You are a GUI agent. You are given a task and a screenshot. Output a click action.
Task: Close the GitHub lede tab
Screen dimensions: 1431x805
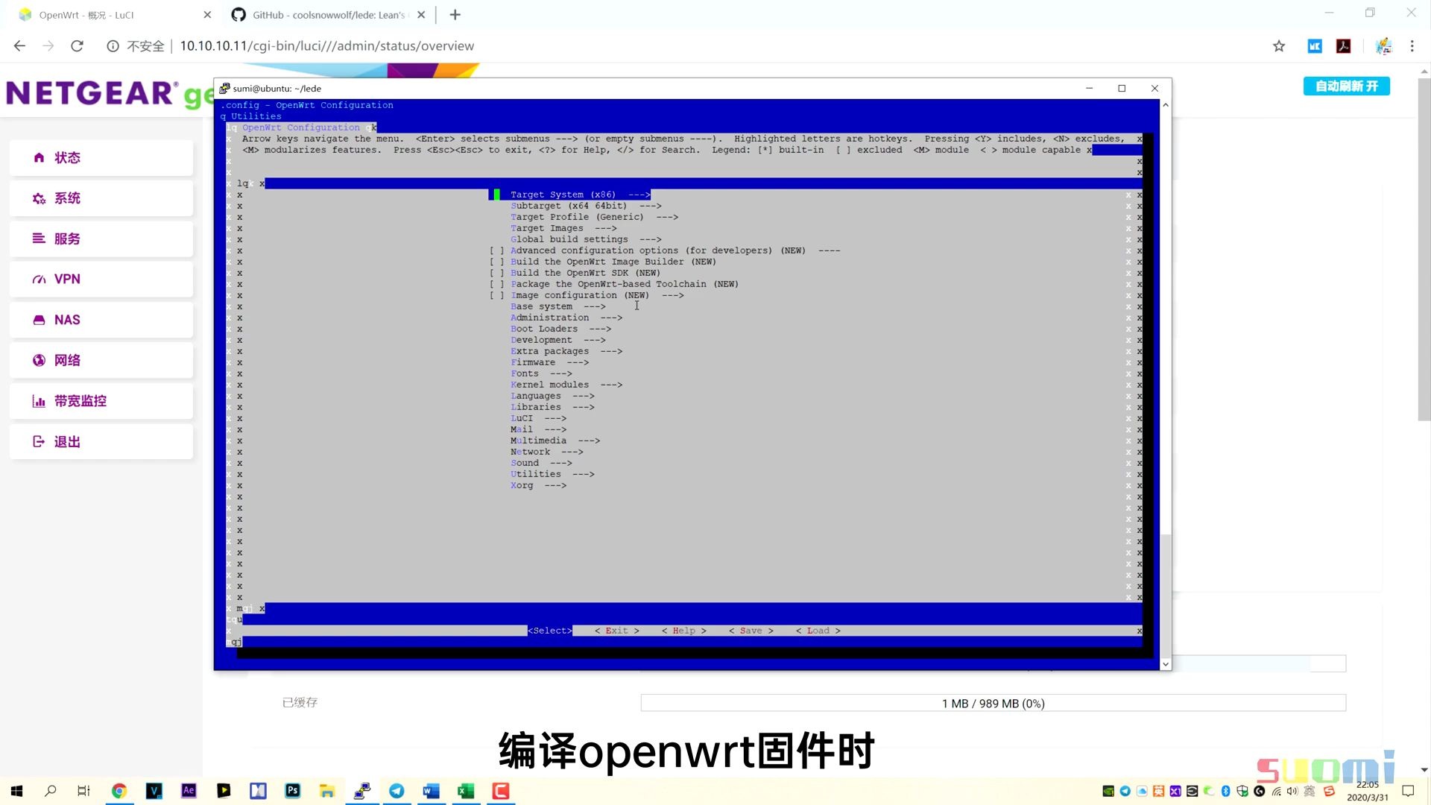(421, 15)
